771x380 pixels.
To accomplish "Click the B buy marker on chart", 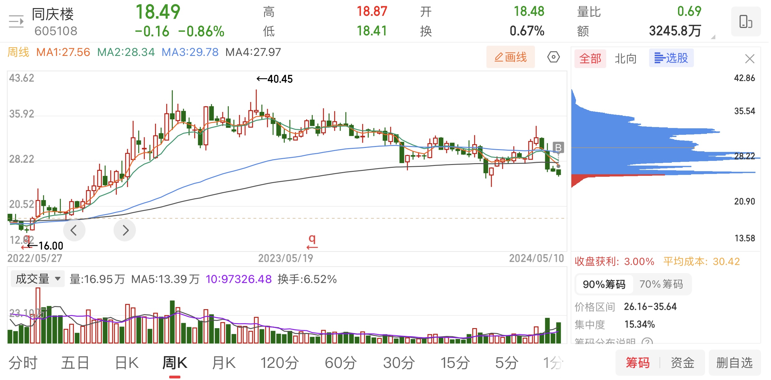I will pos(558,148).
